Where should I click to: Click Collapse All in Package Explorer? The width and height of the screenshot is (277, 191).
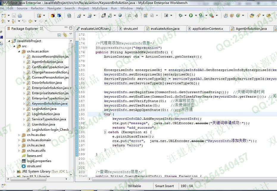60,35
